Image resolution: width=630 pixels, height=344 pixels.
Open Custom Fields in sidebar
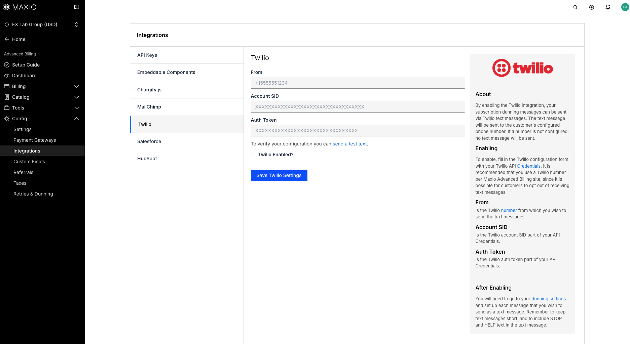click(x=29, y=162)
